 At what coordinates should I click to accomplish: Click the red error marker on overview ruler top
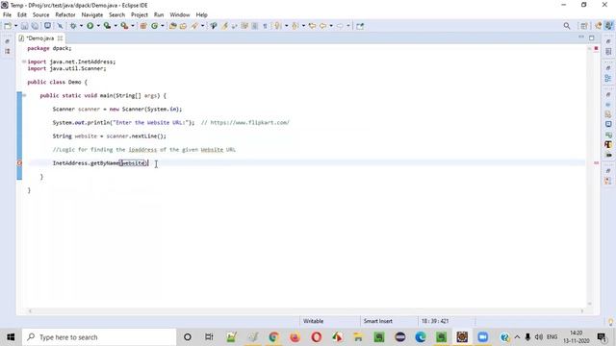[596, 48]
